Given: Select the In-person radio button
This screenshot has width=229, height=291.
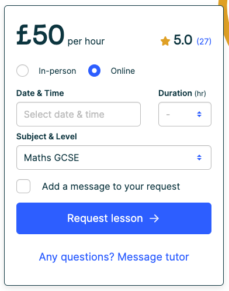Looking at the screenshot, I should pyautogui.click(x=22, y=70).
